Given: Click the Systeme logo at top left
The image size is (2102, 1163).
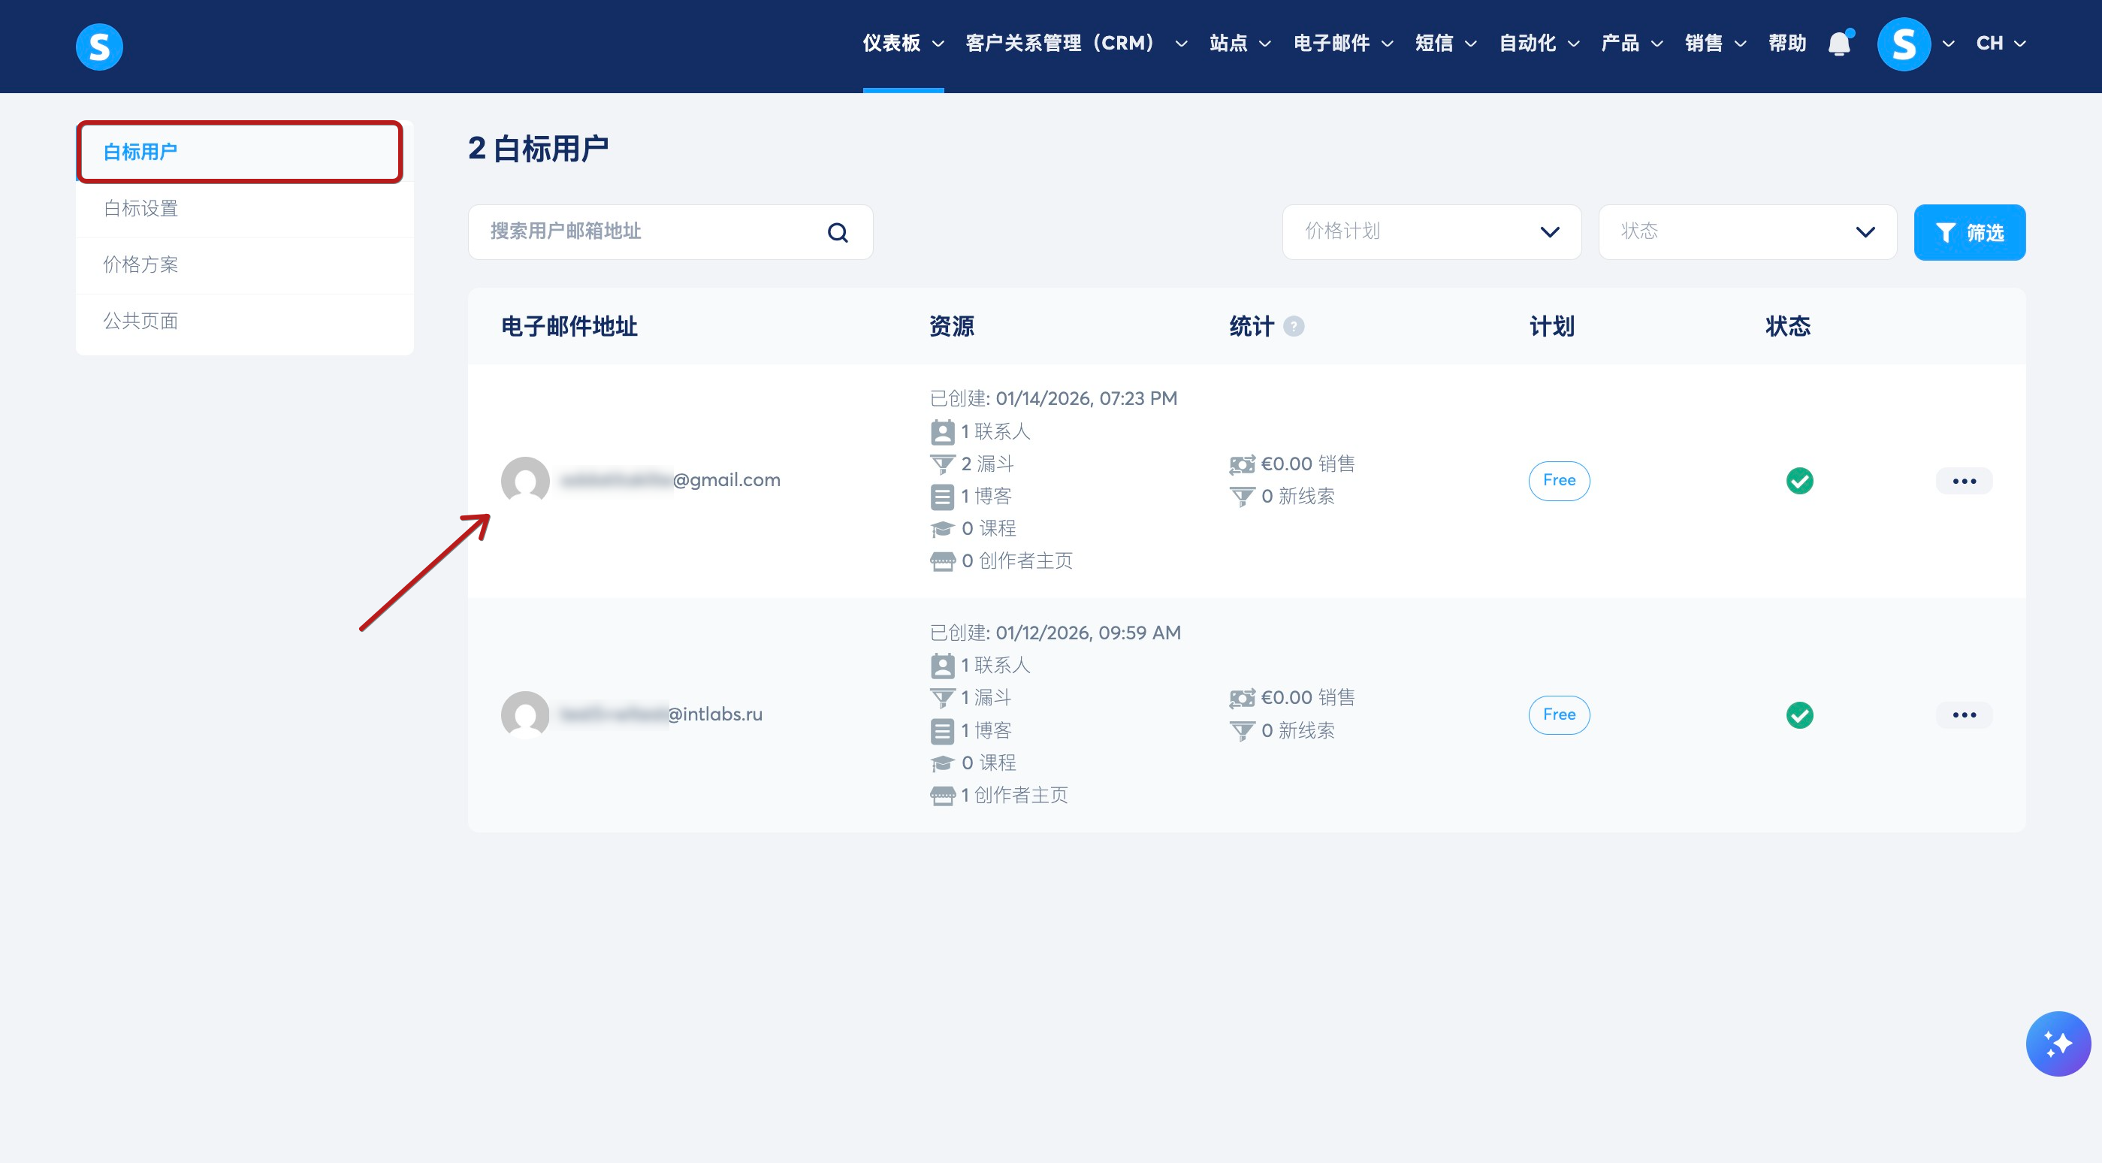Looking at the screenshot, I should [98, 47].
